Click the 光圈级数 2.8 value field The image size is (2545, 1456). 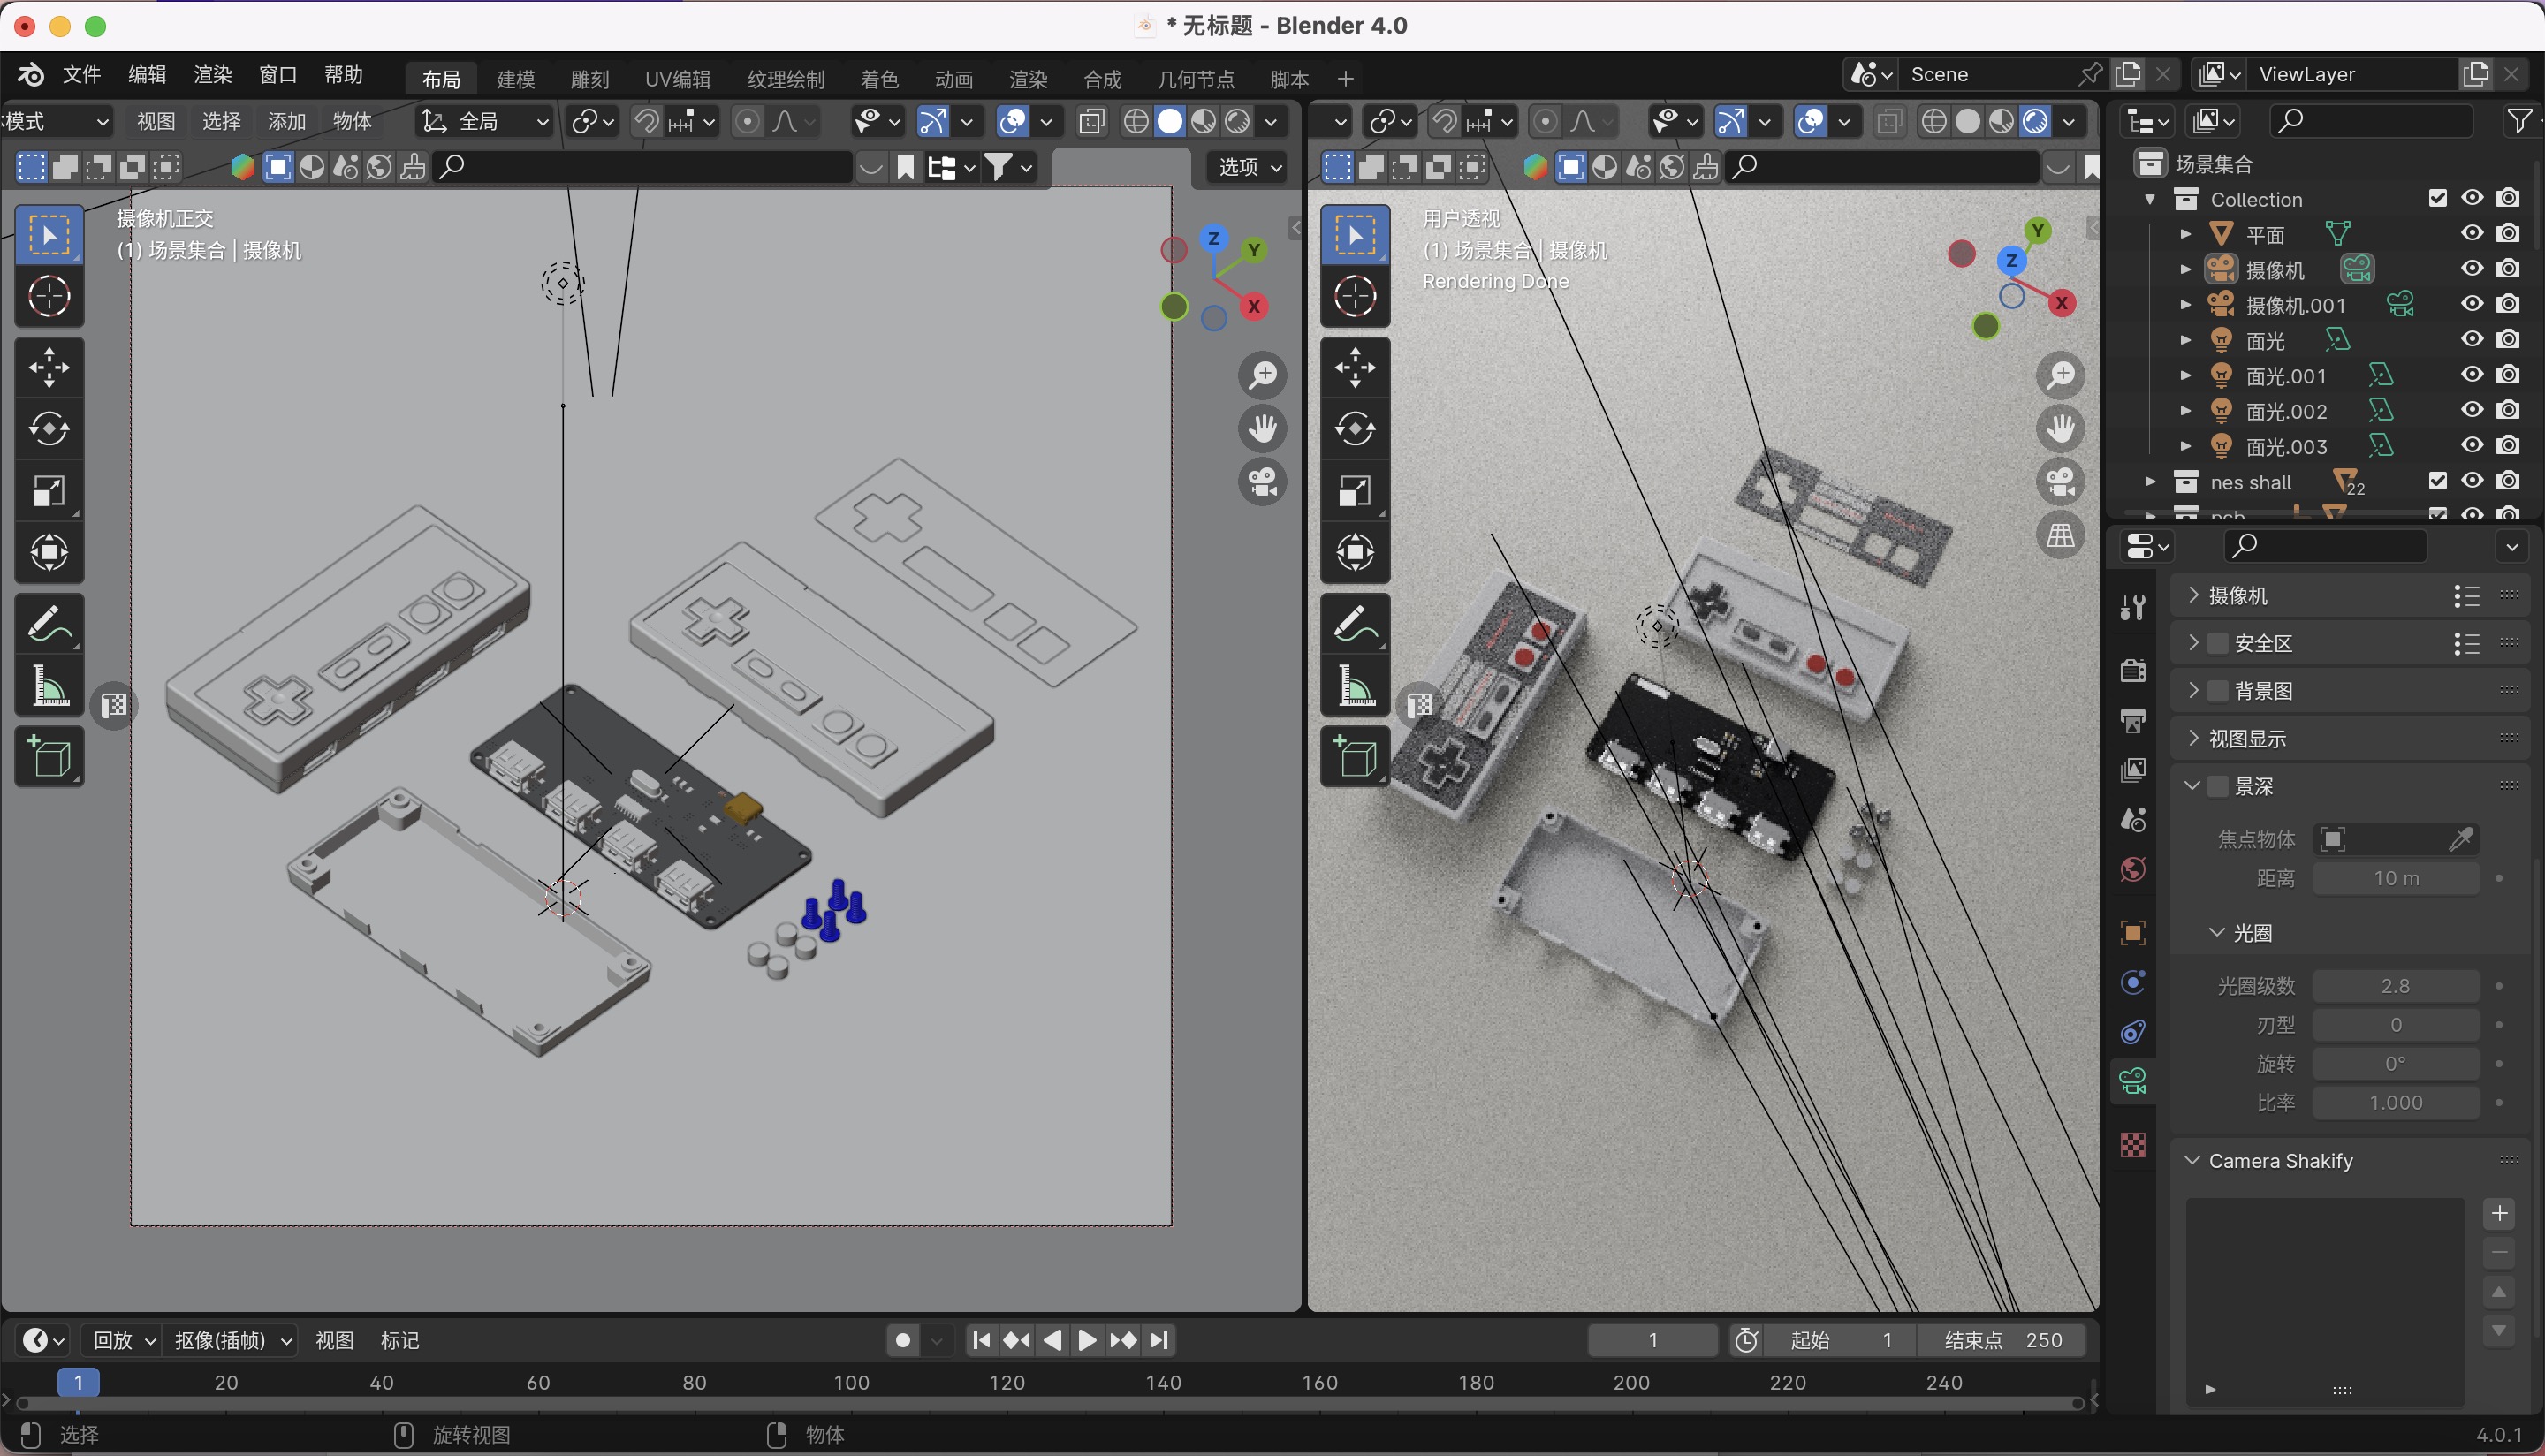point(2396,986)
